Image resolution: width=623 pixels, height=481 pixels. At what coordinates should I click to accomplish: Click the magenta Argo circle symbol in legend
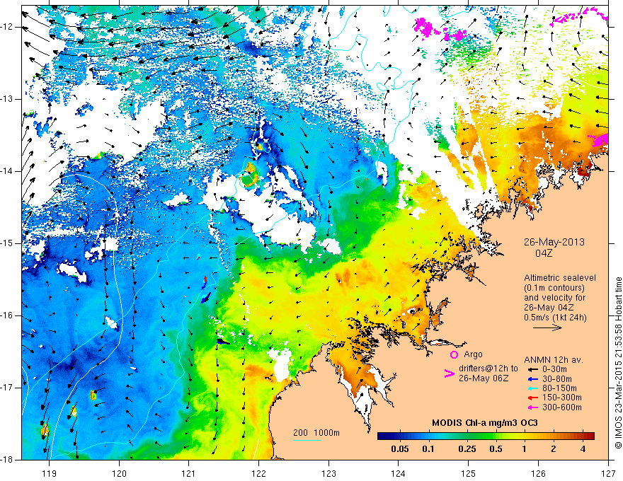coord(454,355)
